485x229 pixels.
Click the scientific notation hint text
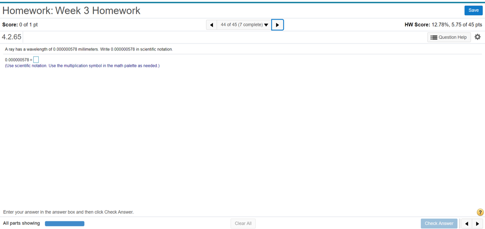82,66
